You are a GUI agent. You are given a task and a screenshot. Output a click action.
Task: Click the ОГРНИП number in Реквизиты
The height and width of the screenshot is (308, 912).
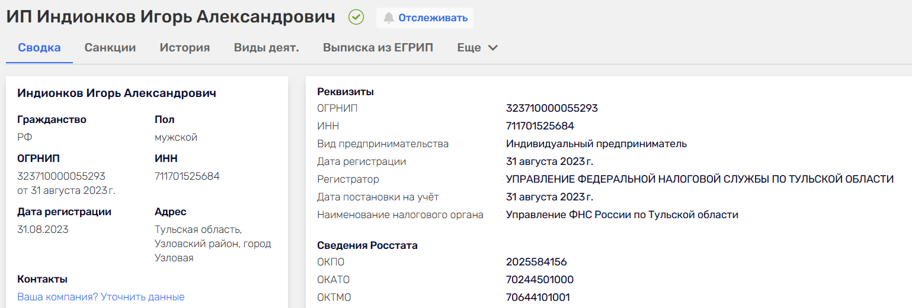coord(552,108)
